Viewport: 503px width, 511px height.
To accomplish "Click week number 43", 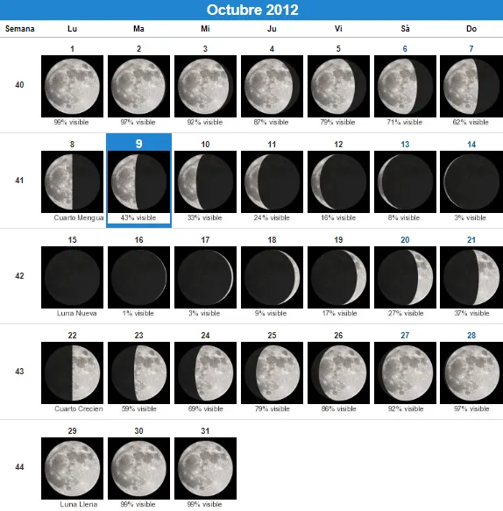I will [19, 372].
